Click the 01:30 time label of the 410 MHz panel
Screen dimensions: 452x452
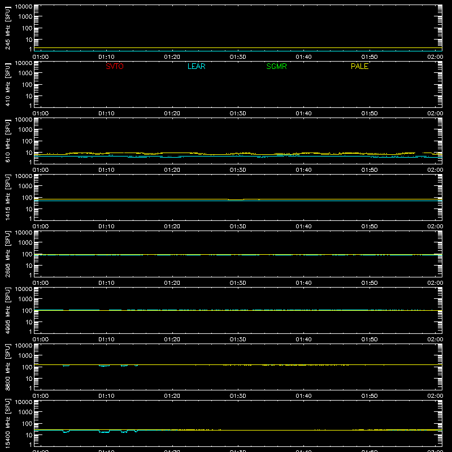(238, 114)
